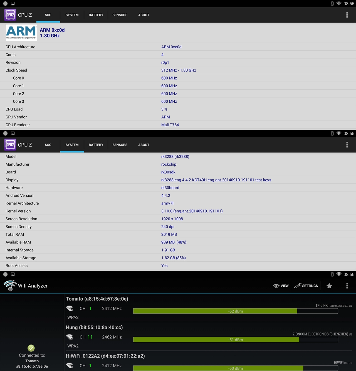Click image notification icon in top status bar
The width and height of the screenshot is (356, 371).
[x=13, y=4]
